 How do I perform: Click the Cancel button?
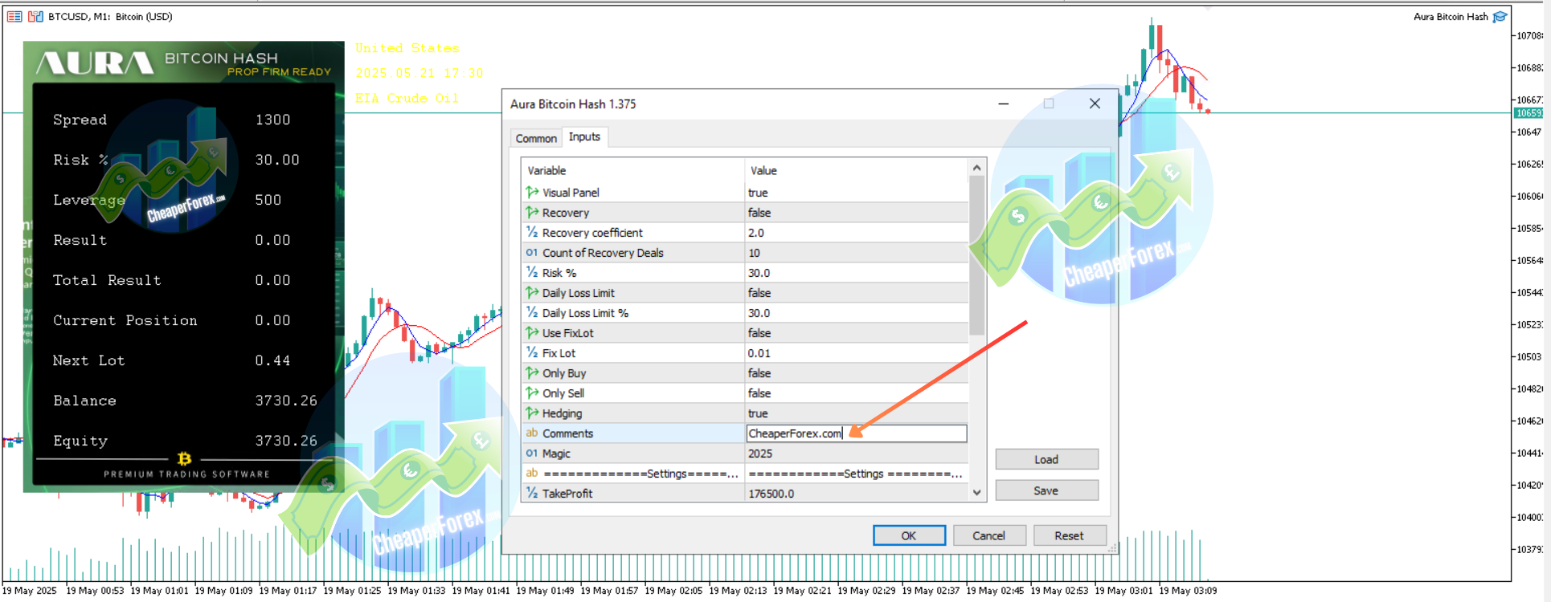pyautogui.click(x=988, y=536)
